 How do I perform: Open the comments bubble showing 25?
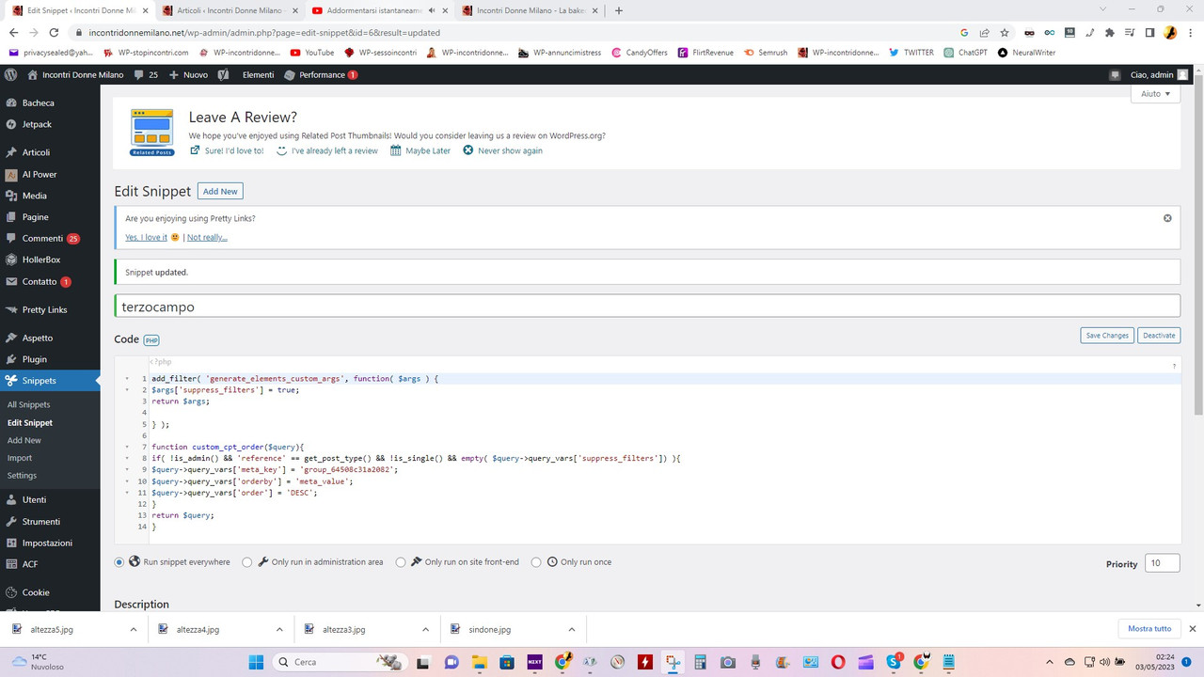tap(146, 74)
